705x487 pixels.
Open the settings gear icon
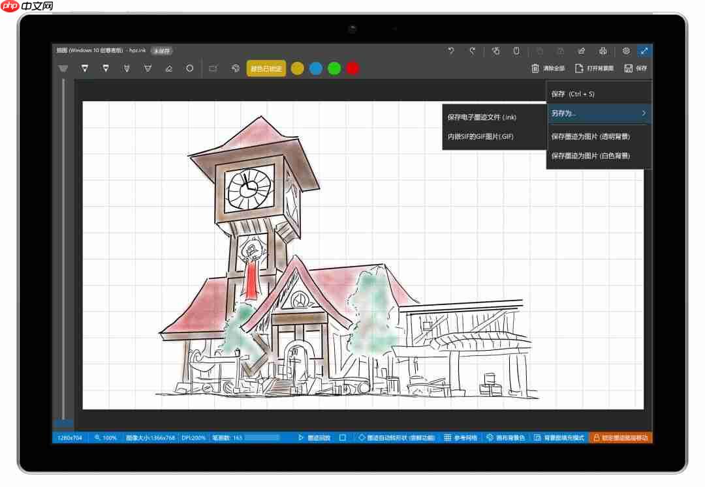click(x=625, y=50)
